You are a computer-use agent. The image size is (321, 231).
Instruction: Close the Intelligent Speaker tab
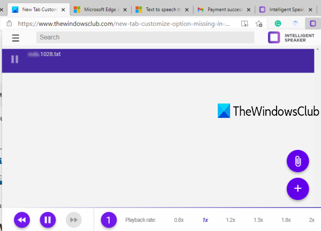pyautogui.click(x=310, y=10)
